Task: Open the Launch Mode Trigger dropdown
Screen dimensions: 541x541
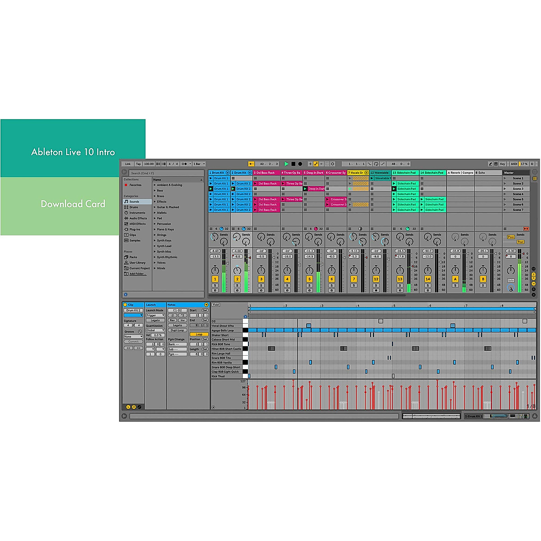Action: point(155,315)
